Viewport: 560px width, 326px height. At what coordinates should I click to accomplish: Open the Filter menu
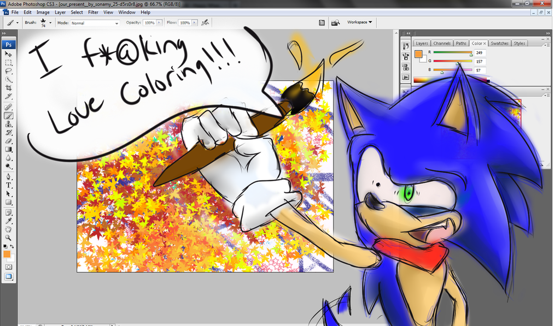coord(93,12)
